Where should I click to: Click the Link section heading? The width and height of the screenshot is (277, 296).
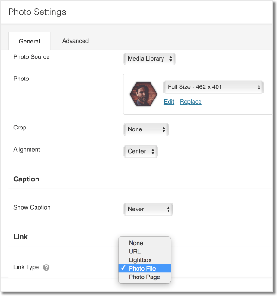point(21,237)
